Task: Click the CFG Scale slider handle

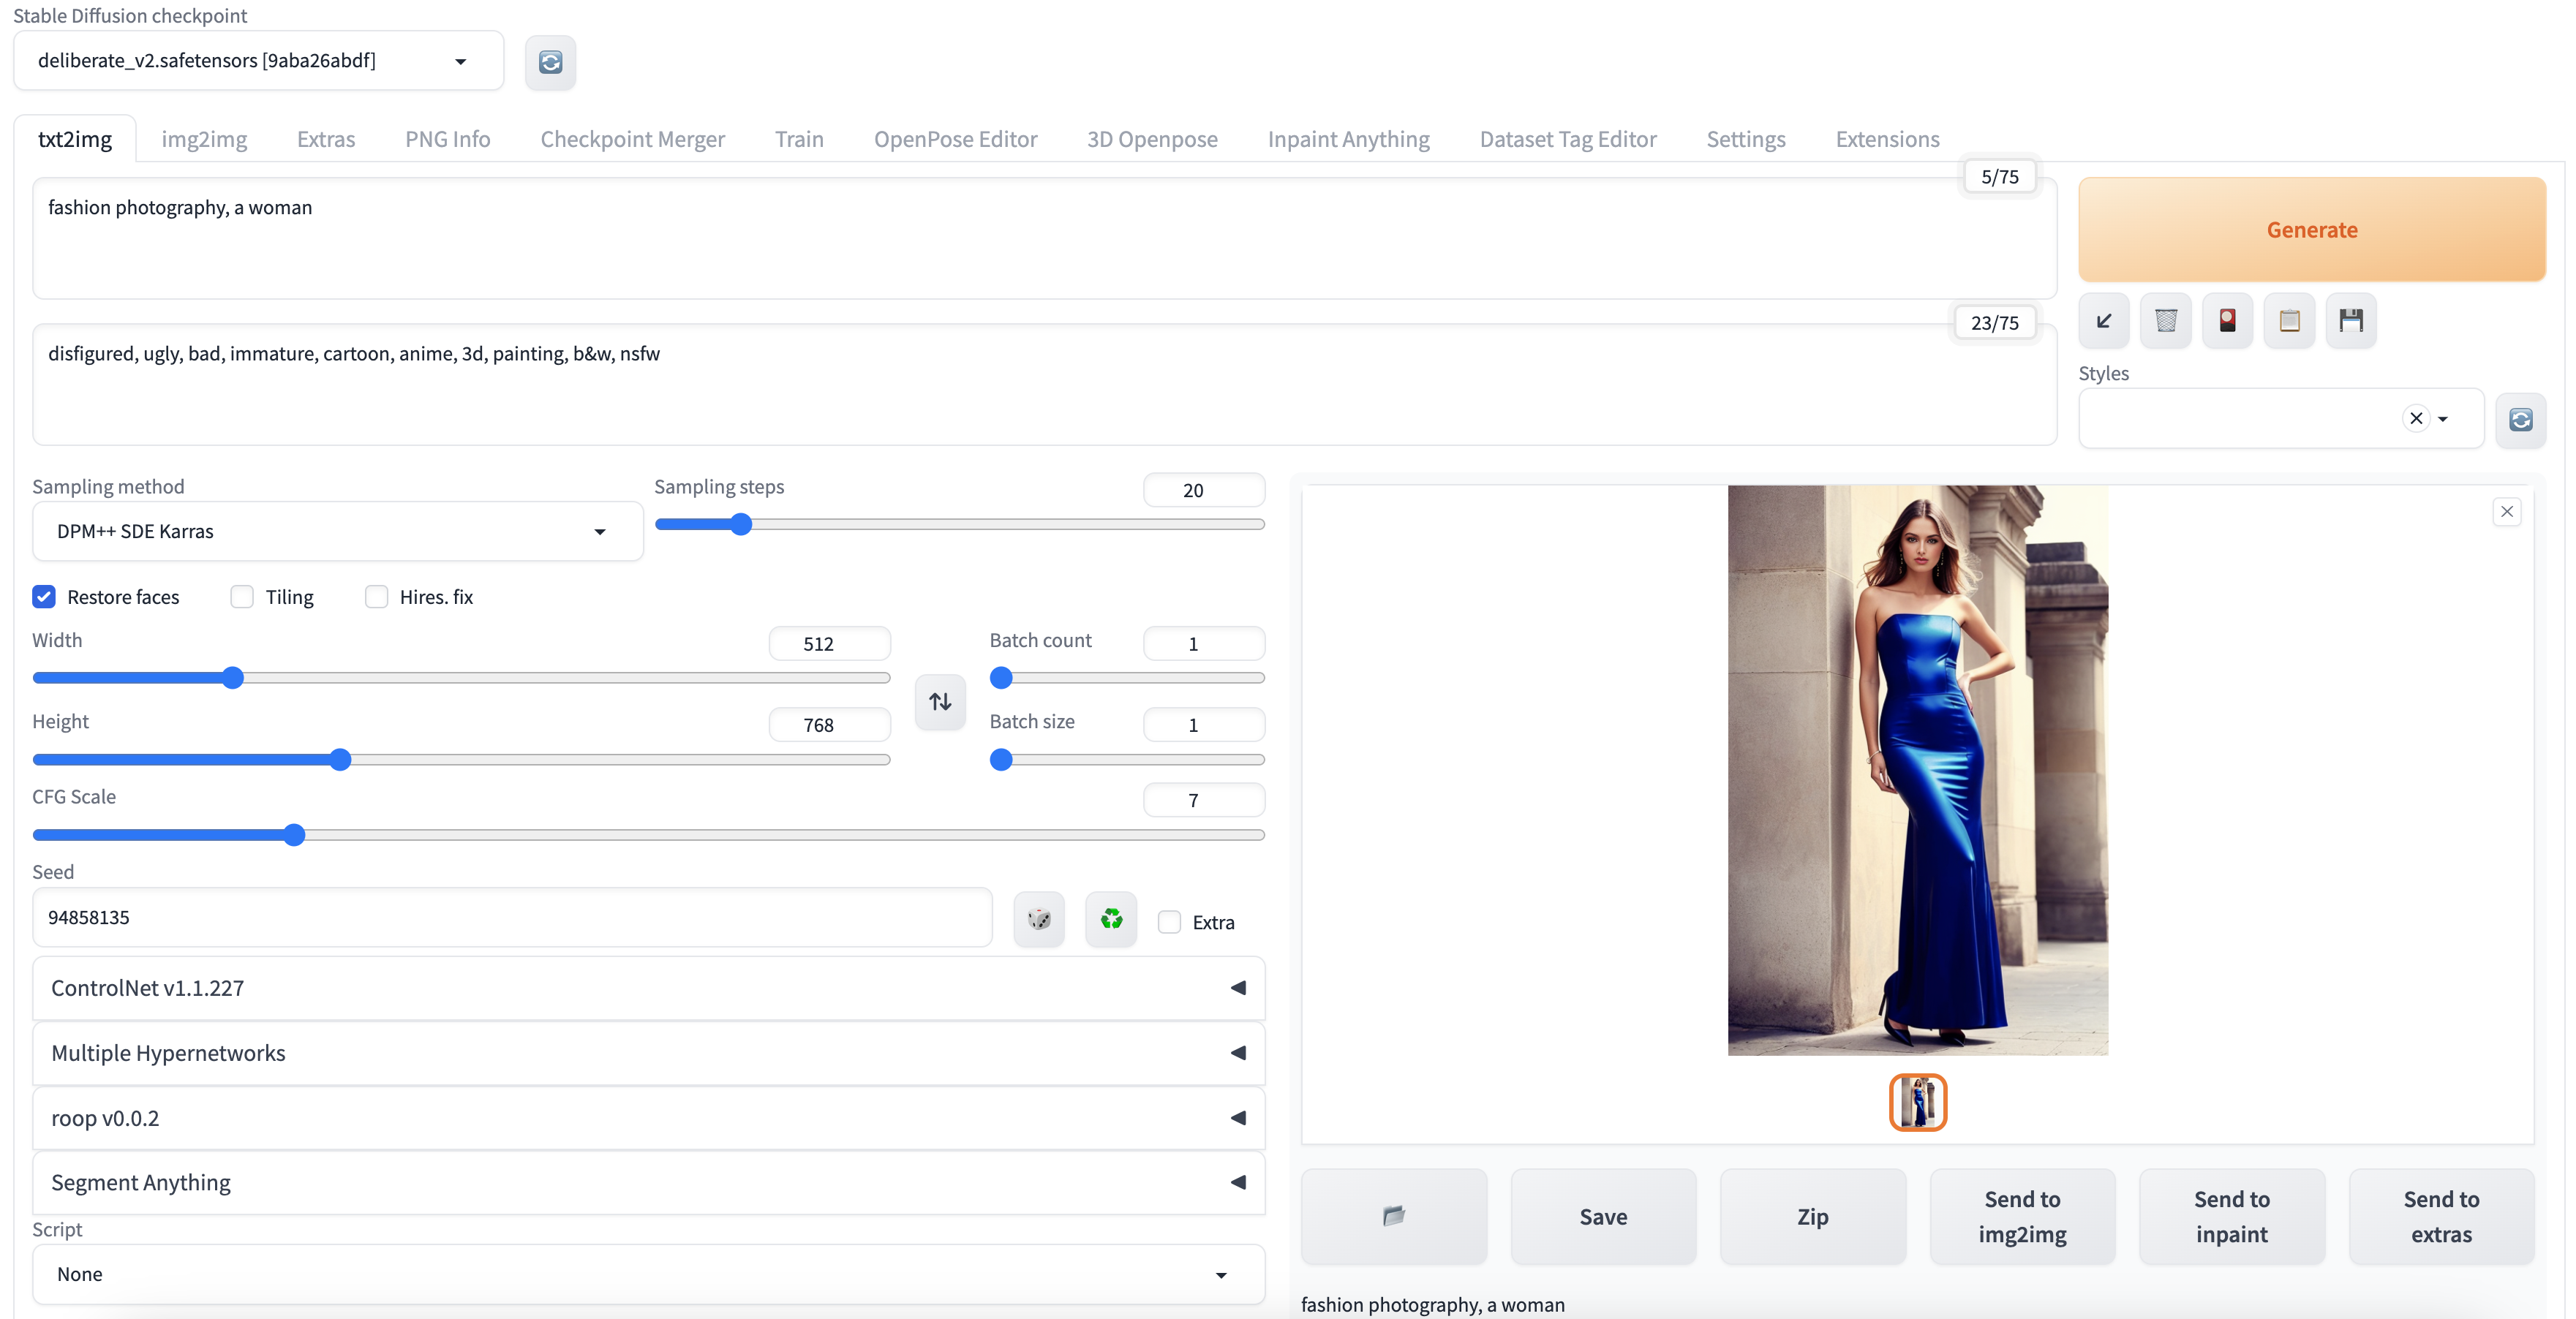Action: (294, 835)
